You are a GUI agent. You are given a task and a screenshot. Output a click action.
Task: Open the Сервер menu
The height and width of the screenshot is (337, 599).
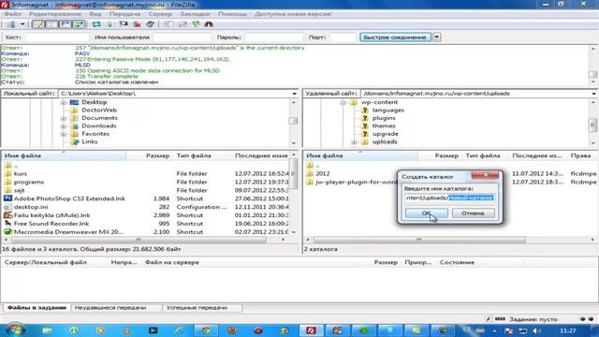click(x=160, y=14)
